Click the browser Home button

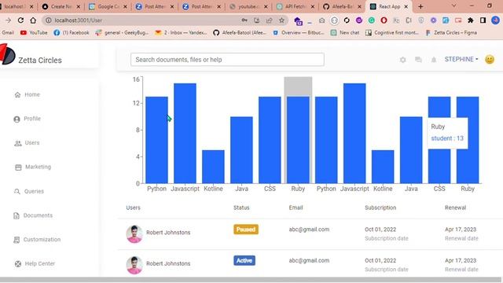[33, 20]
